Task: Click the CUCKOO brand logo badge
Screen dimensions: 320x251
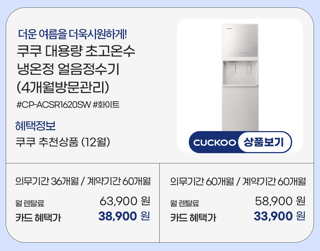Action: click(x=214, y=143)
